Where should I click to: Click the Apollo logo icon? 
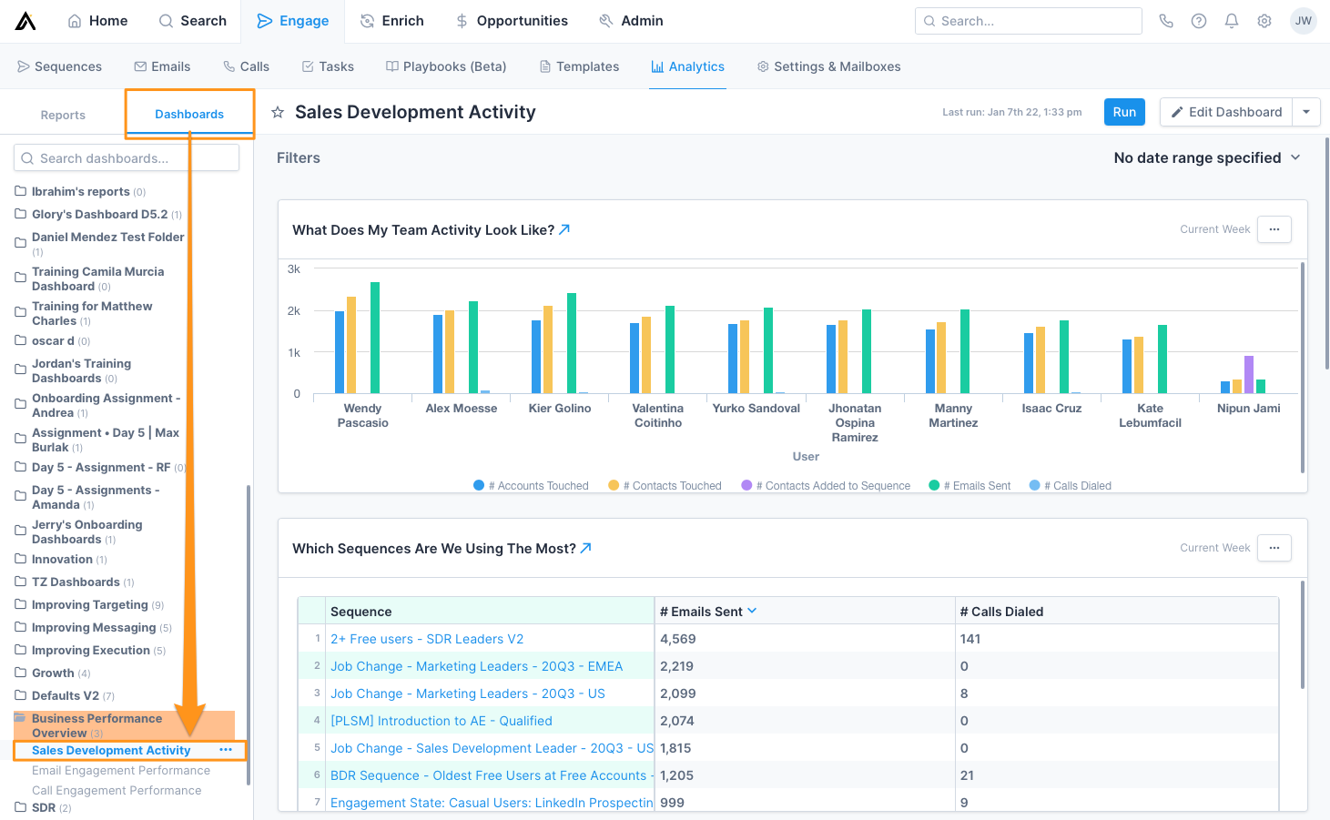(25, 21)
